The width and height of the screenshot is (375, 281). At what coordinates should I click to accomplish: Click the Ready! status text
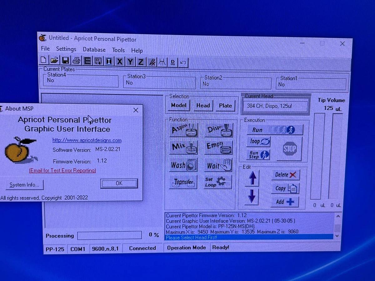click(221, 247)
